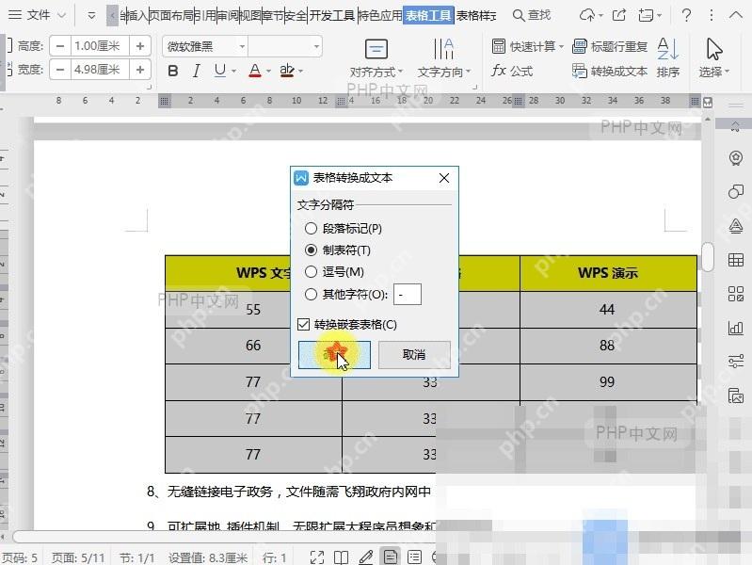
Task: Switch to 特色应用 tab
Action: tap(380, 15)
